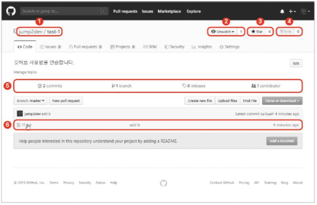Open About footer link
The width and height of the screenshot is (317, 205).
tap(297, 183)
